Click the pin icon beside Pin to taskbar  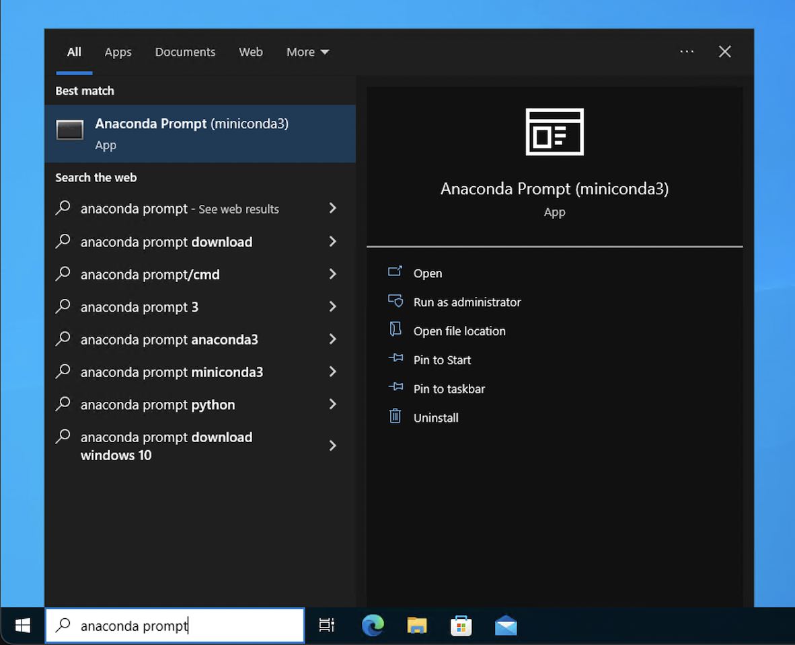[x=395, y=387]
